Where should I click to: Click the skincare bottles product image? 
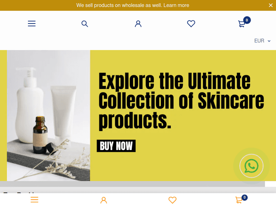(49, 115)
